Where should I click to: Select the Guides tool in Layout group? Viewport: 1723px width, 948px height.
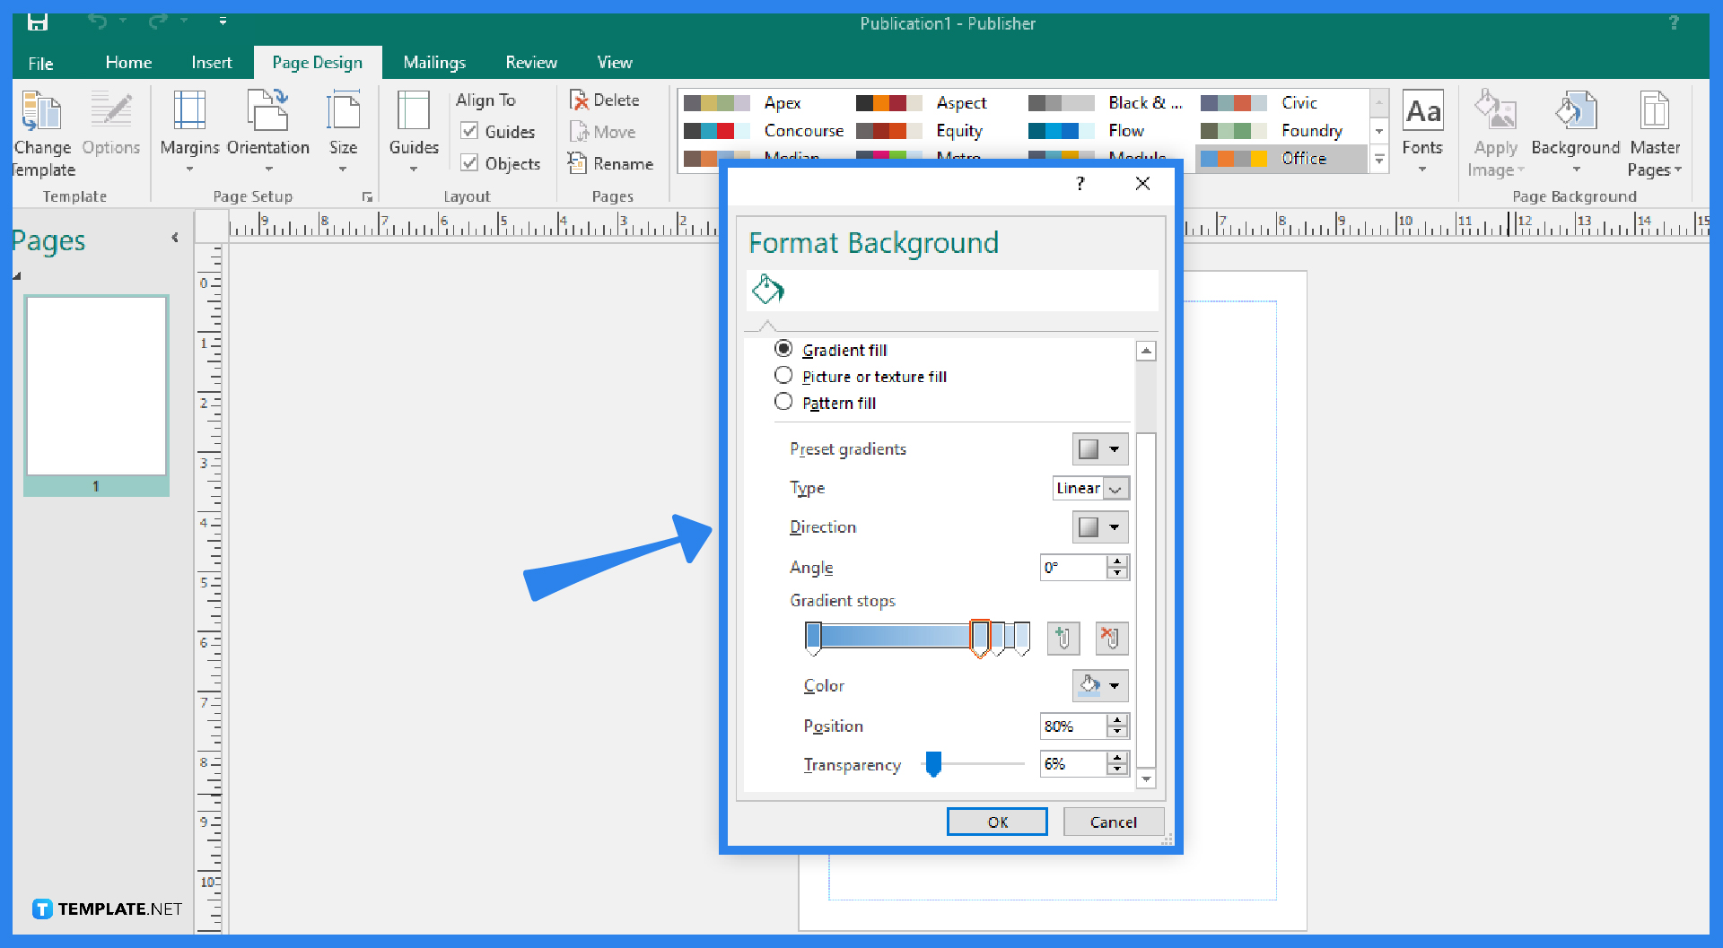click(x=412, y=132)
